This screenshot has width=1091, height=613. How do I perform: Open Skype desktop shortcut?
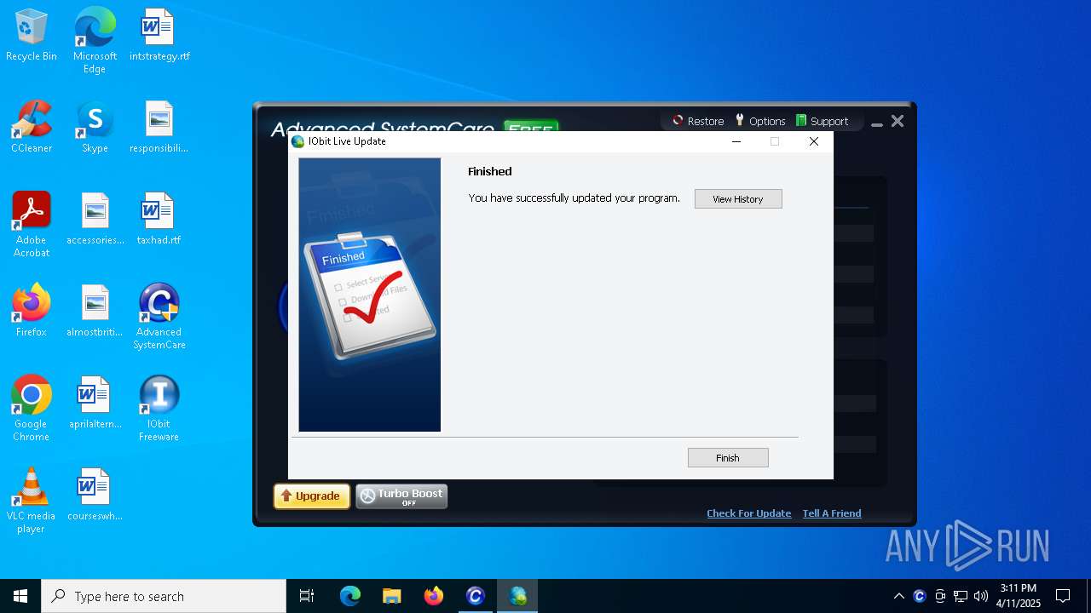coord(95,127)
